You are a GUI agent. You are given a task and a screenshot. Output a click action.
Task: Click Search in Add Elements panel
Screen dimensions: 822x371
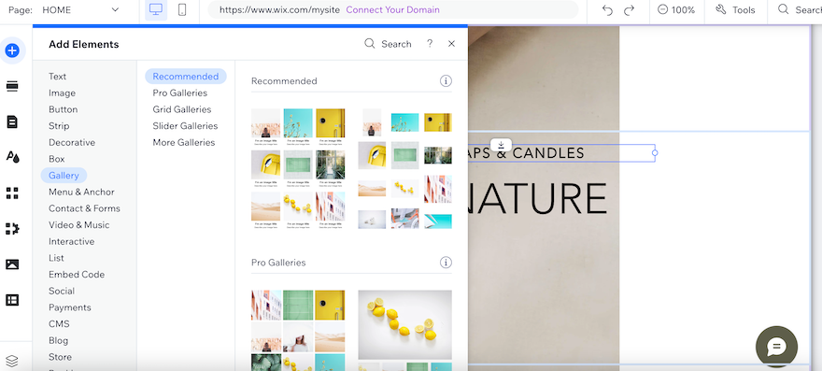(388, 44)
